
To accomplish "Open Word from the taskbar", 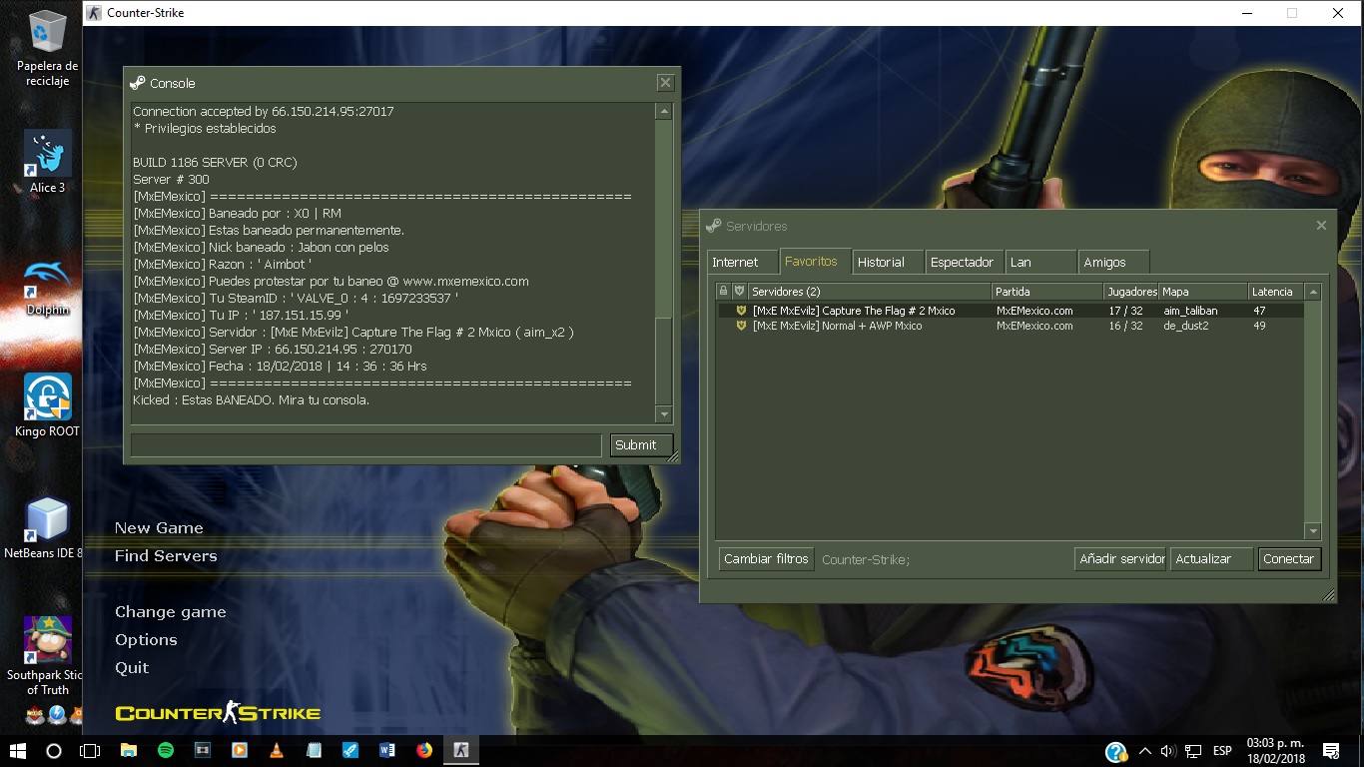I will [387, 750].
